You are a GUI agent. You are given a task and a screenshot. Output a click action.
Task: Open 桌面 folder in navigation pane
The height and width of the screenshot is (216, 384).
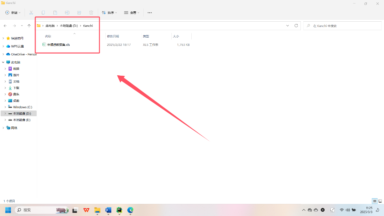click(16, 101)
